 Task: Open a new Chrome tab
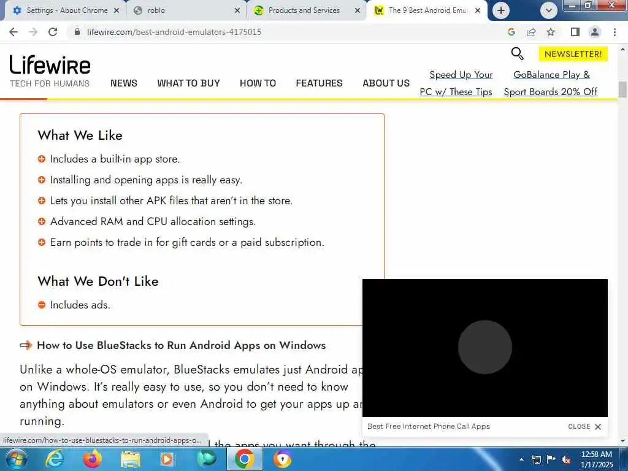pyautogui.click(x=500, y=10)
